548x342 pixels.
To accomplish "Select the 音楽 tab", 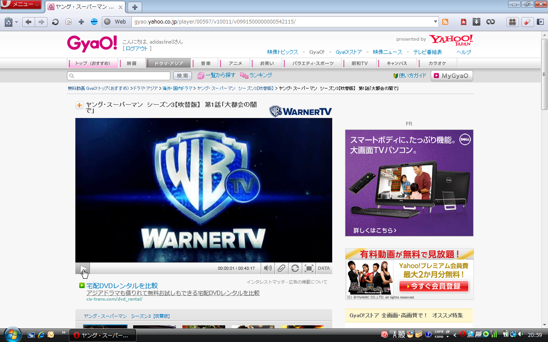I will click(205, 63).
